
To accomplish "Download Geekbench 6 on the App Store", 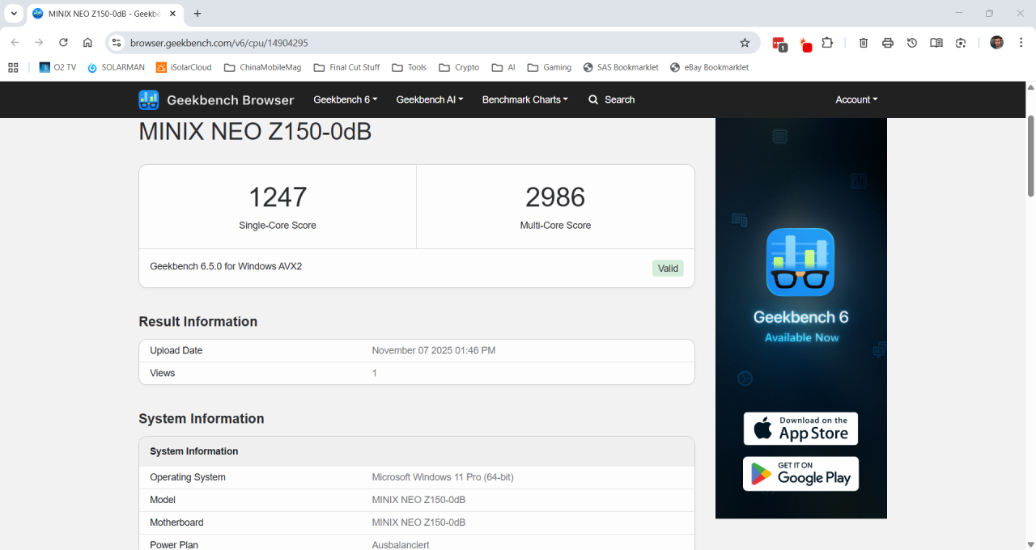I will click(x=800, y=429).
